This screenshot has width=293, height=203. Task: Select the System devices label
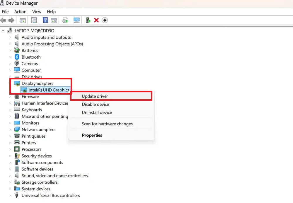pos(36,189)
